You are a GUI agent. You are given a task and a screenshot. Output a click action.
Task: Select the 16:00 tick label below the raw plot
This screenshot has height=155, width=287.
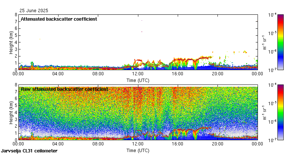point(178,144)
